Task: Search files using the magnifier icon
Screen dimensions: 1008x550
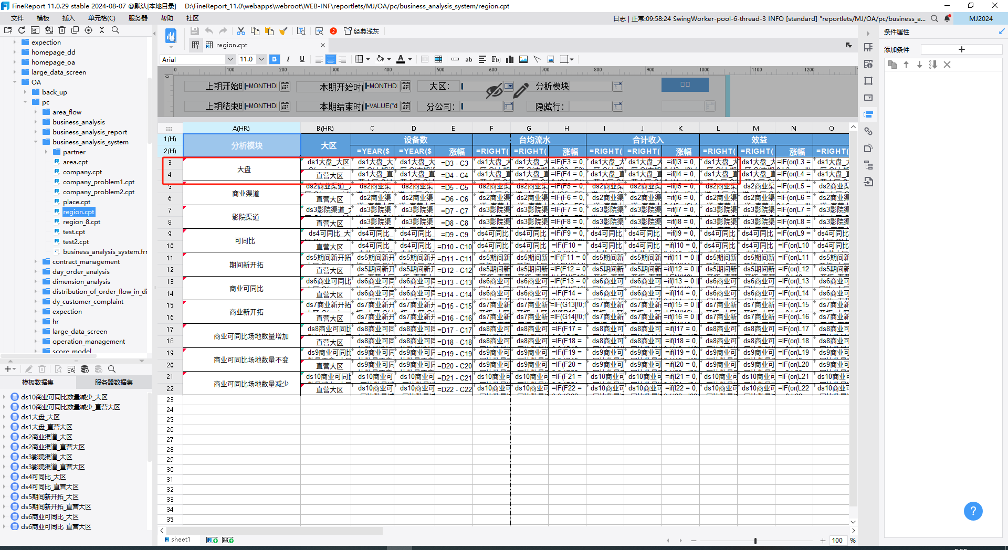Action: point(115,30)
